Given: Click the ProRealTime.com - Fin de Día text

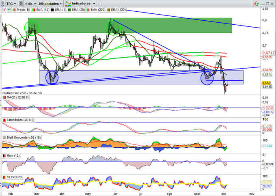Looking at the screenshot, I should (x=22, y=93).
